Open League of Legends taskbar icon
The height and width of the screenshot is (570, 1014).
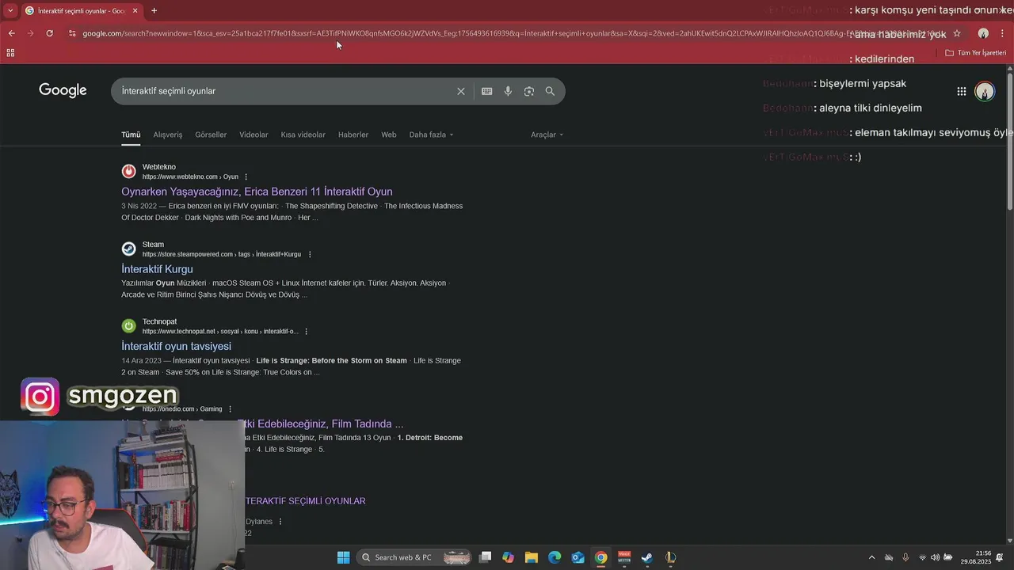(x=670, y=557)
